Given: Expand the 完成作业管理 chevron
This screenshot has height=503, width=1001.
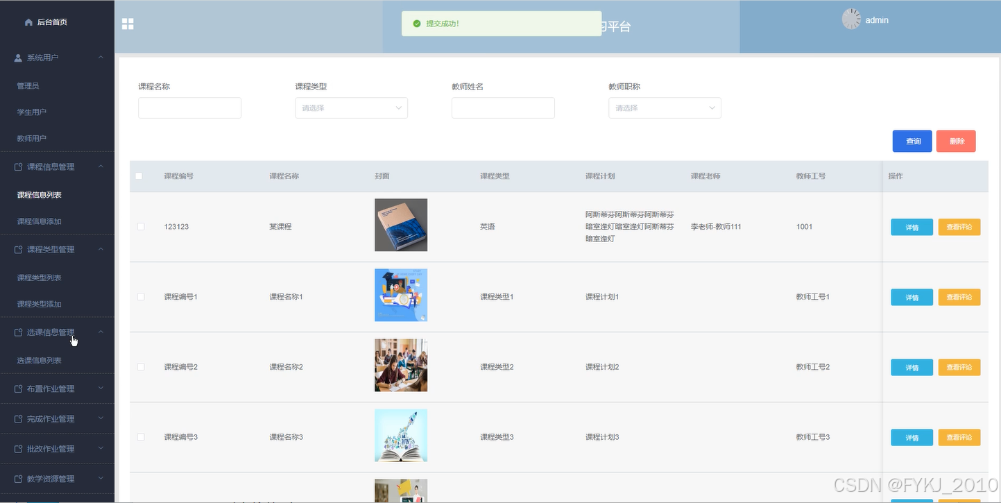Looking at the screenshot, I should pos(101,418).
